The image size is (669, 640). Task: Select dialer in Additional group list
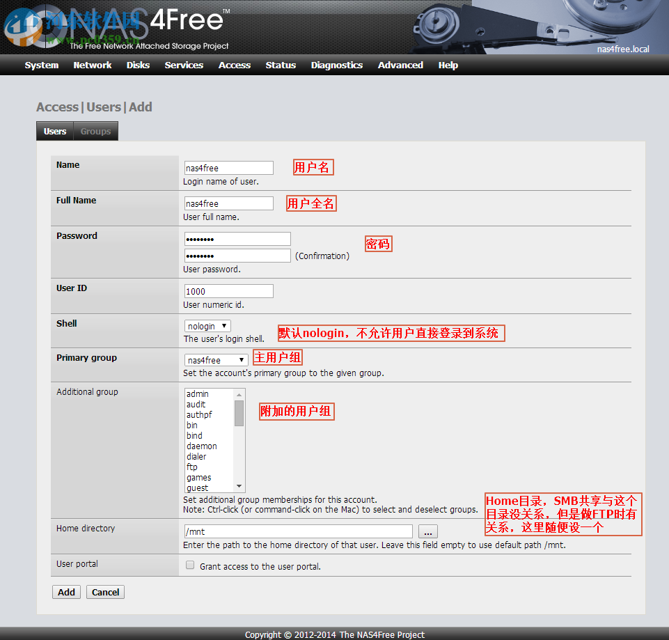[209, 456]
